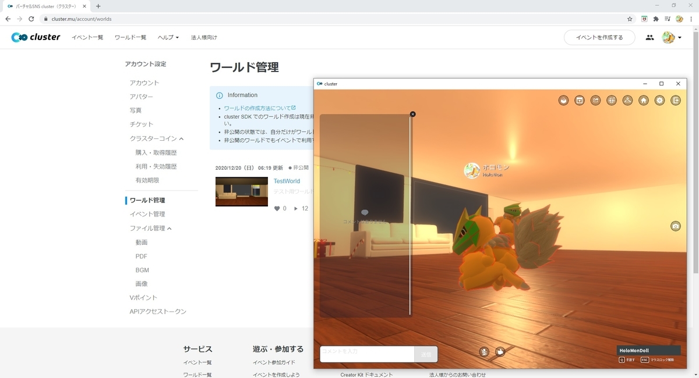Bookmark this page with the star icon

630,19
